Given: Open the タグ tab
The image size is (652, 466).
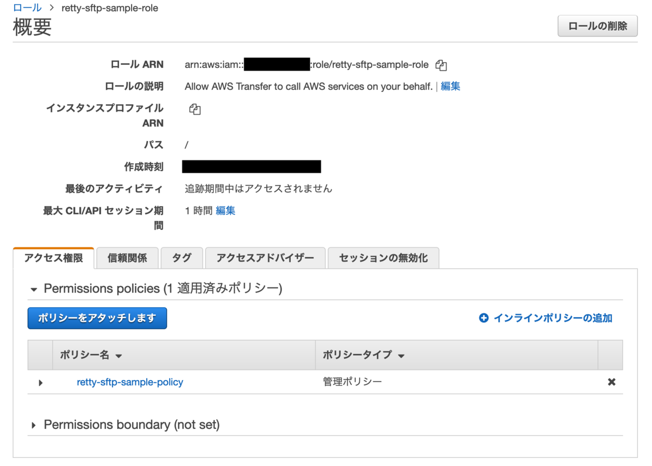Looking at the screenshot, I should (x=181, y=258).
